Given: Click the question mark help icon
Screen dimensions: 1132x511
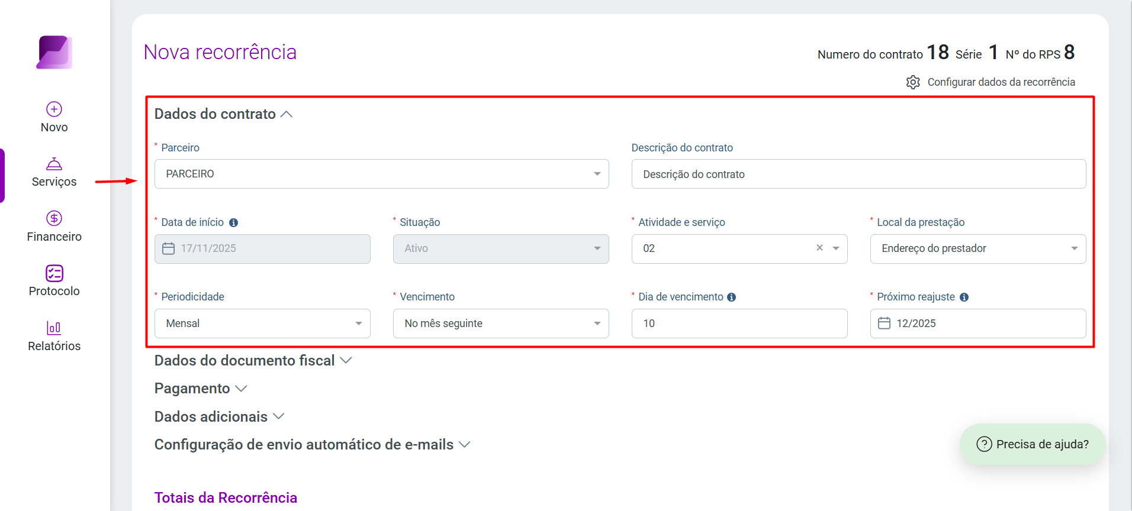Looking at the screenshot, I should (x=984, y=444).
